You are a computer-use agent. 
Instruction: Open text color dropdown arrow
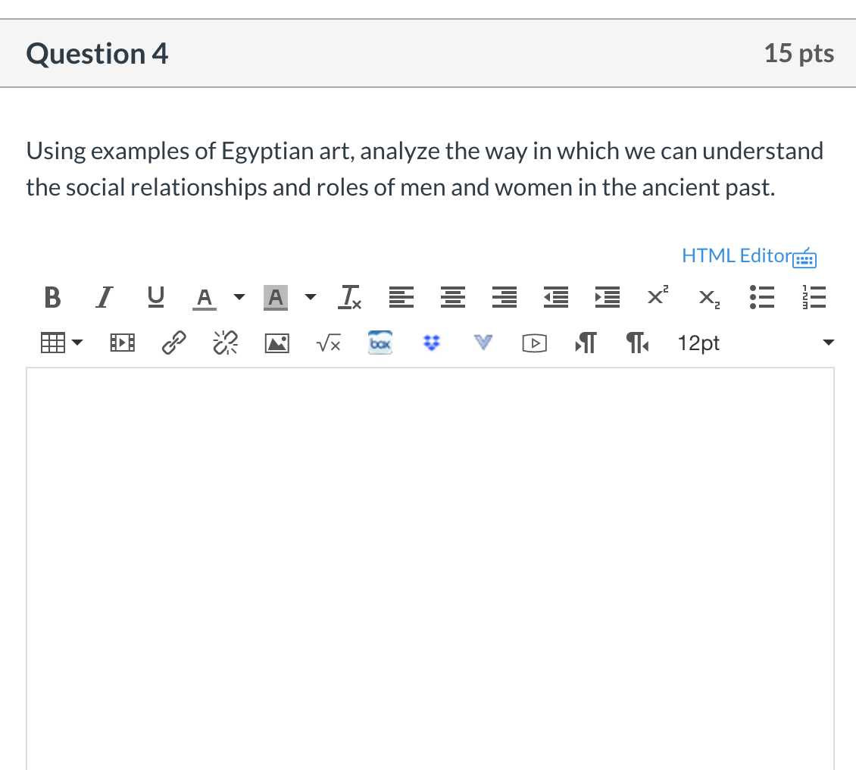coord(238,298)
